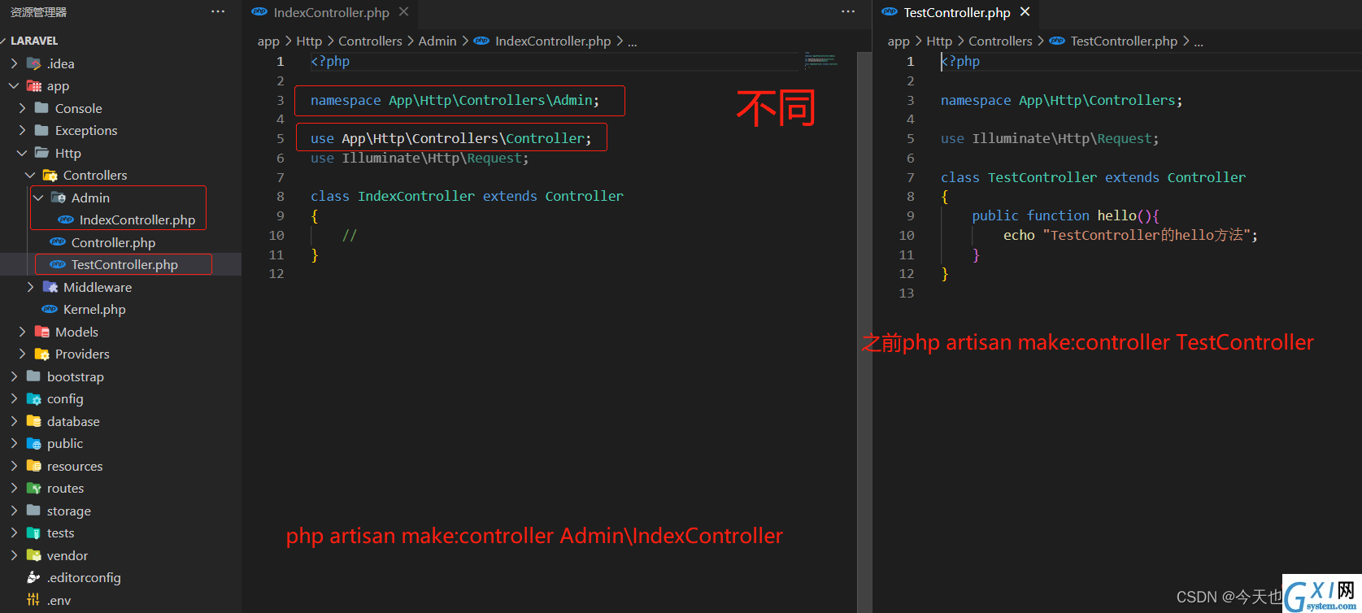This screenshot has width=1362, height=613.
Task: Click the database folder icon
Action: 33,421
